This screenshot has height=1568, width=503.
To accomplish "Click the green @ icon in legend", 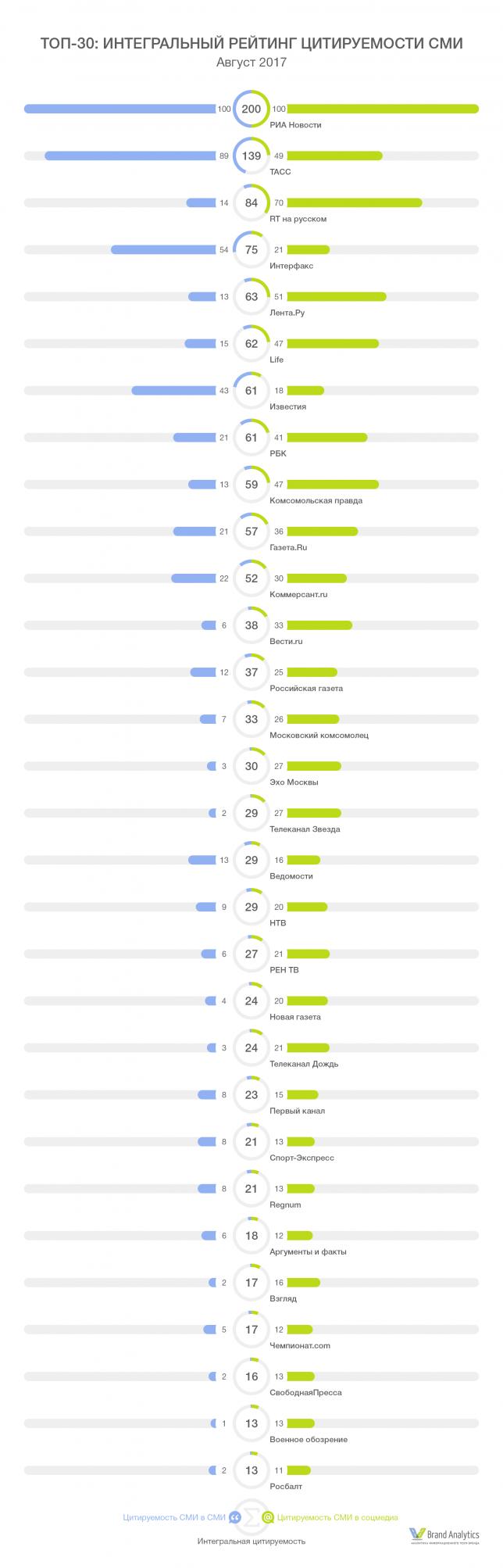I will coord(268,1517).
